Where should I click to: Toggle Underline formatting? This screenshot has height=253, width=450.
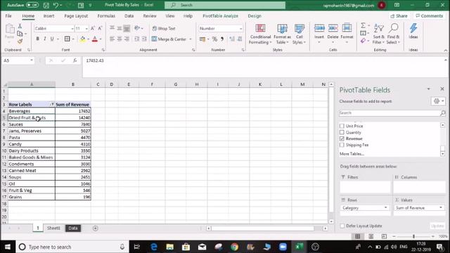pyautogui.click(x=52, y=39)
